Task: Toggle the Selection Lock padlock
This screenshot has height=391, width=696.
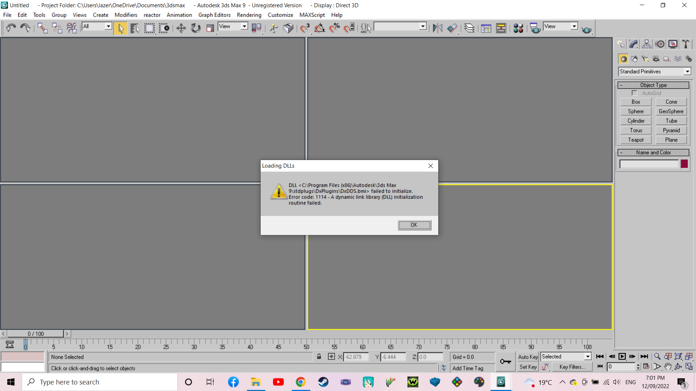Action: point(319,357)
